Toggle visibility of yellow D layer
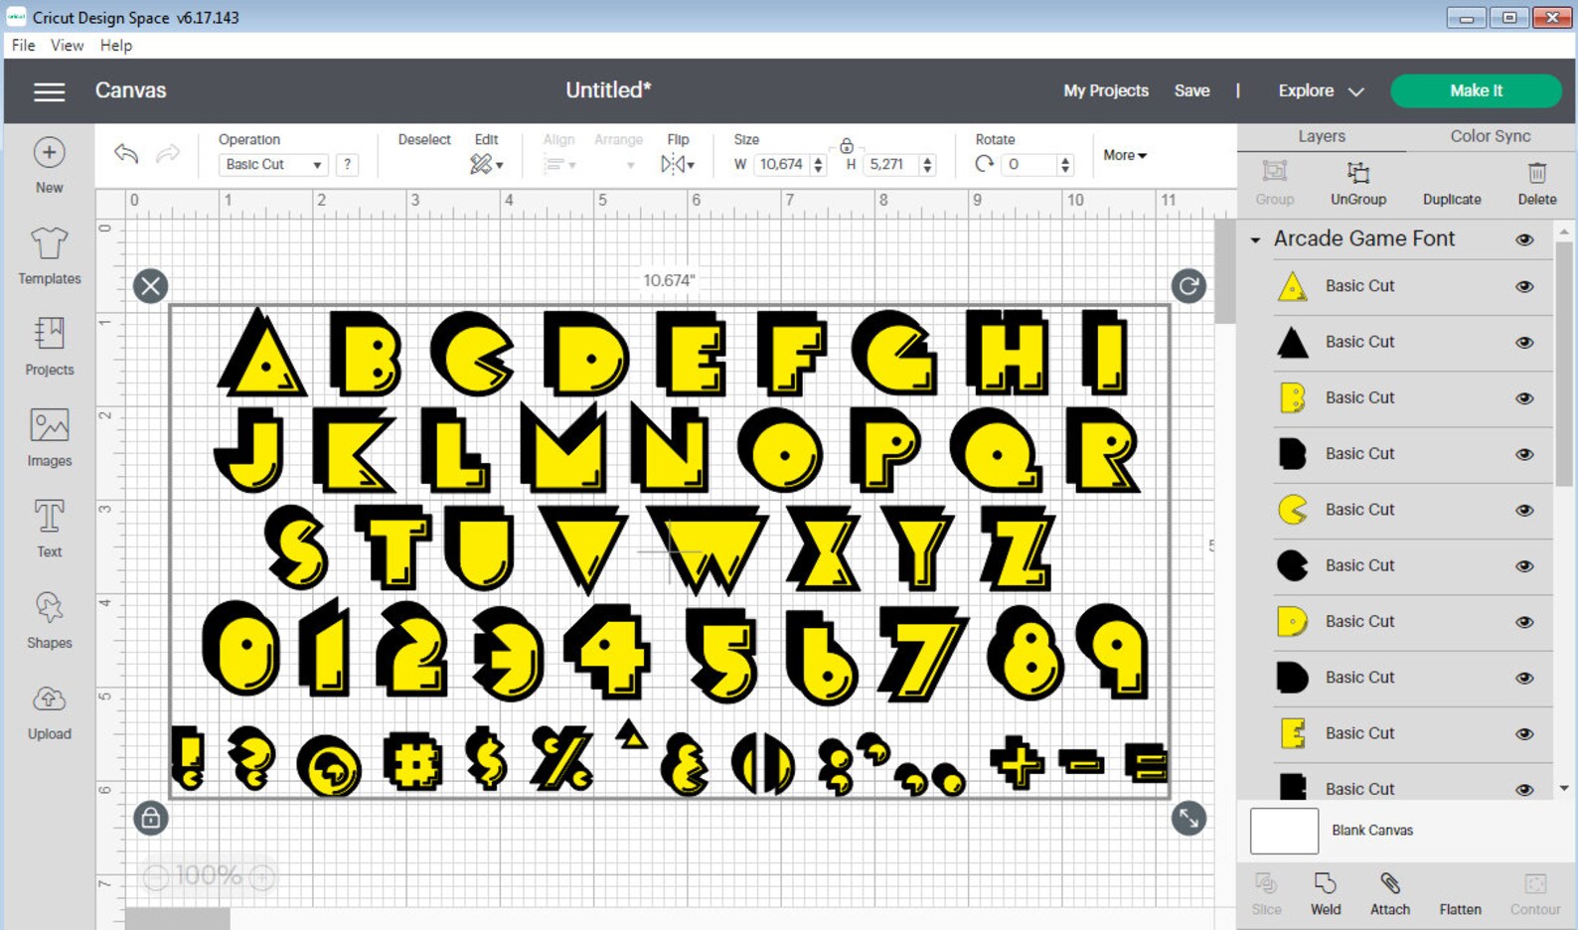 (x=1524, y=622)
